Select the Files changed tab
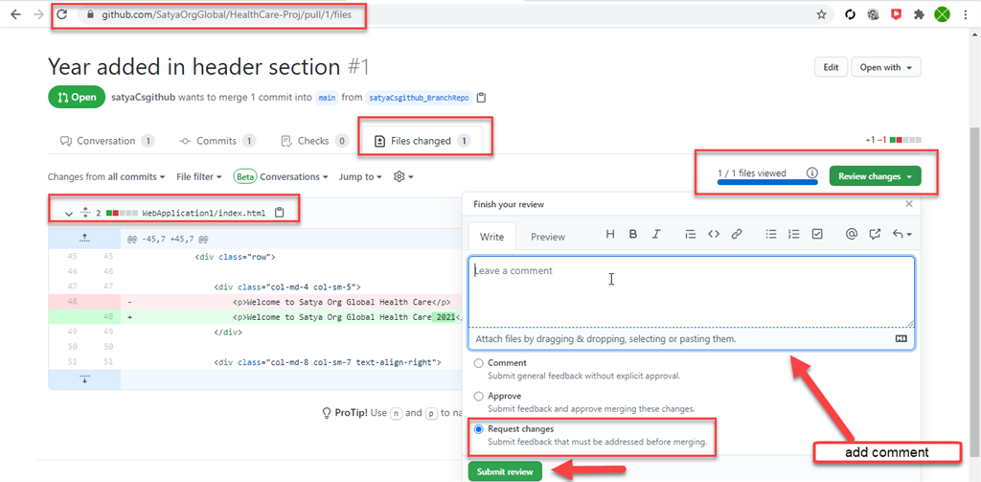 point(422,141)
